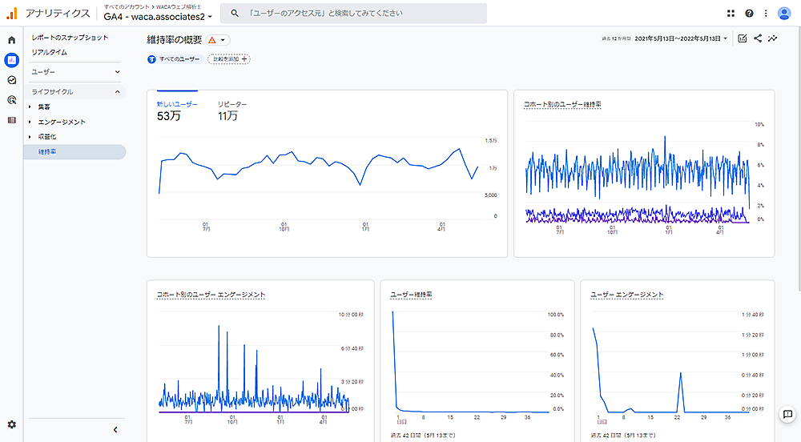Open the Advertising icon in left rail
801x442 pixels.
tap(11, 100)
